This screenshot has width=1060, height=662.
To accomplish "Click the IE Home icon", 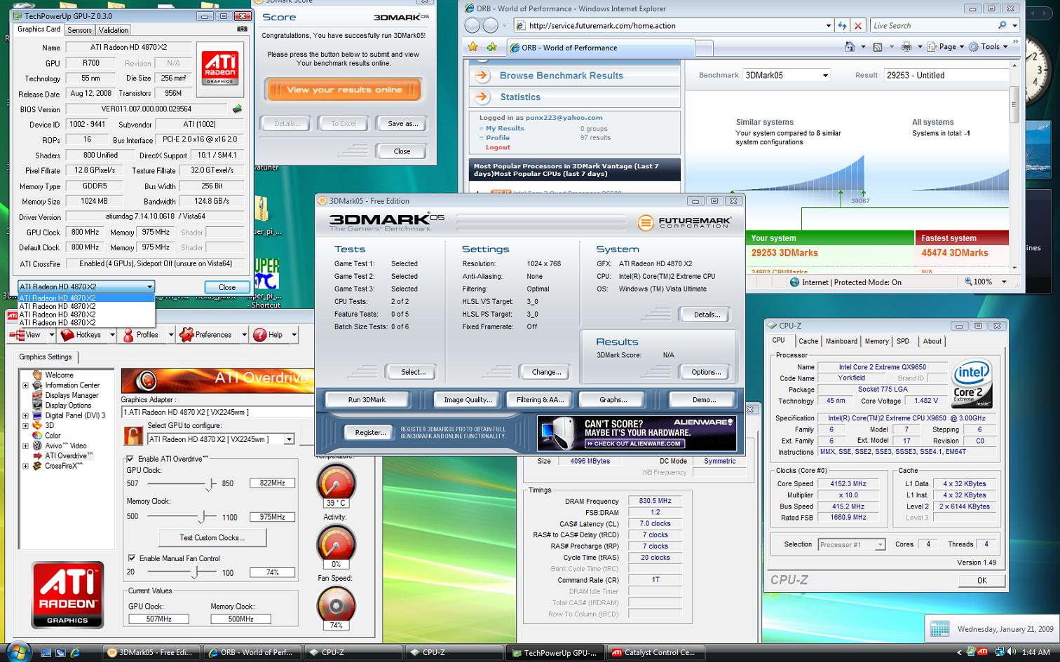I will pos(850,47).
